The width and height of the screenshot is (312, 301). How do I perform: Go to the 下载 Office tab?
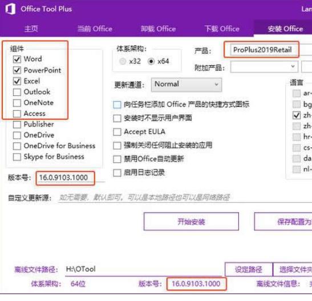(x=222, y=29)
